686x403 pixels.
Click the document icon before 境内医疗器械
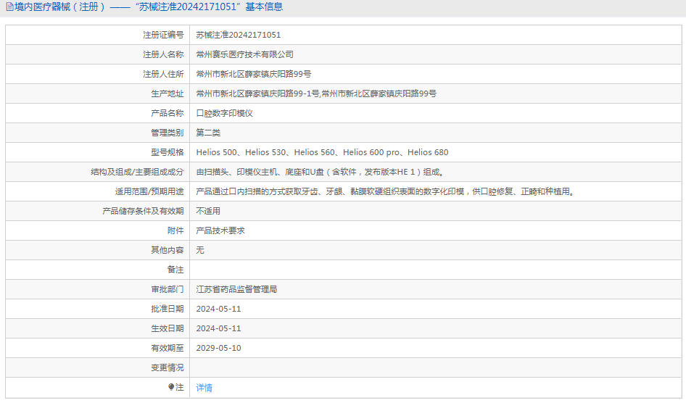pyautogui.click(x=9, y=7)
